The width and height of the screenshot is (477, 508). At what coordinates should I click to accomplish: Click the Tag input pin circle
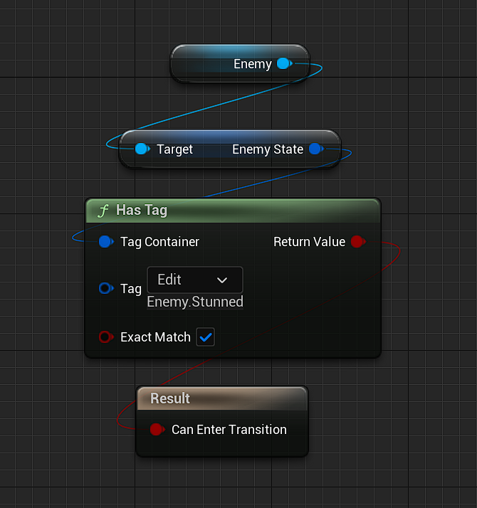click(106, 288)
